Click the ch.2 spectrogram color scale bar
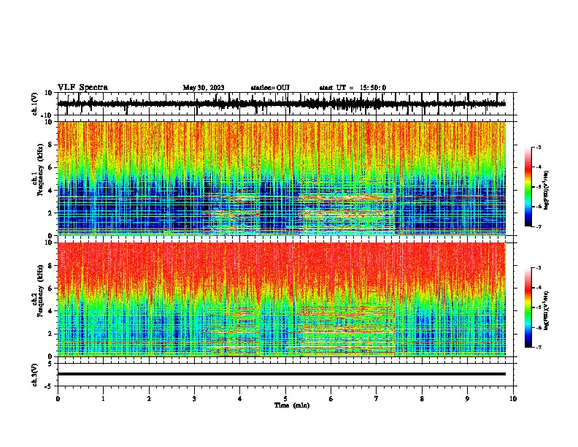The image size is (578, 447). [x=528, y=307]
